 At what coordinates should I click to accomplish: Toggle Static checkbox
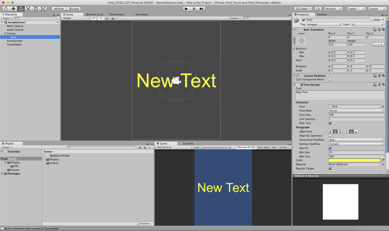372,20
